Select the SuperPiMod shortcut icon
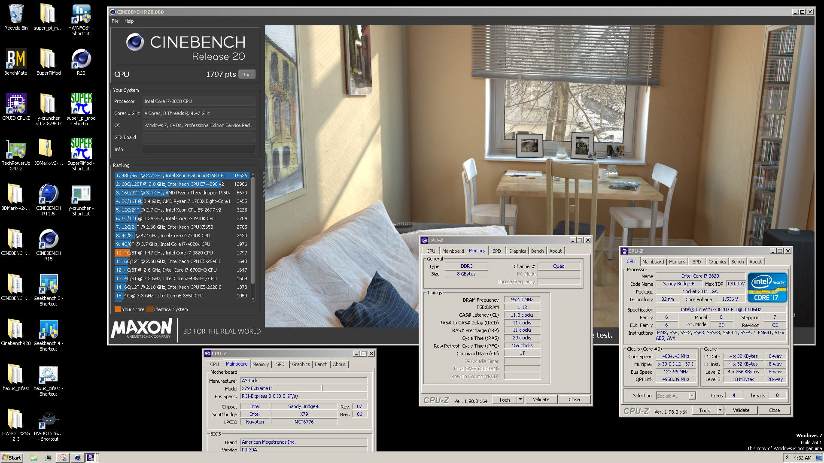The width and height of the screenshot is (824, 463). pyautogui.click(x=81, y=154)
